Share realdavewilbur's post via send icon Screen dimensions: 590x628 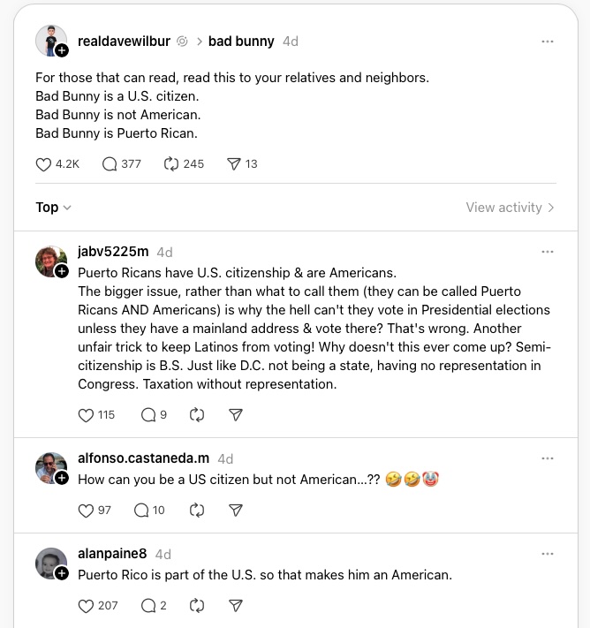[234, 164]
